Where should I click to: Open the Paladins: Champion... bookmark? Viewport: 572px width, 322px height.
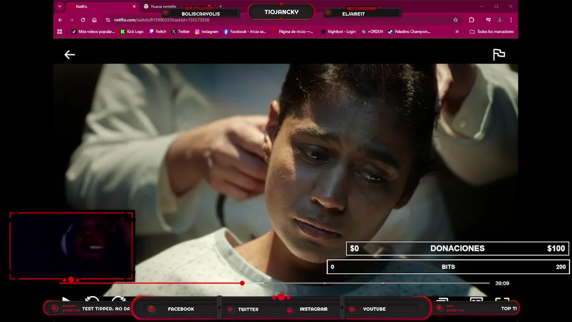[409, 32]
